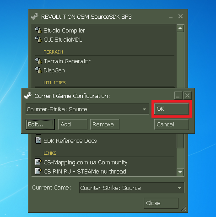
Task: Launch GUI StudioMDL via its icon
Action: [38, 39]
